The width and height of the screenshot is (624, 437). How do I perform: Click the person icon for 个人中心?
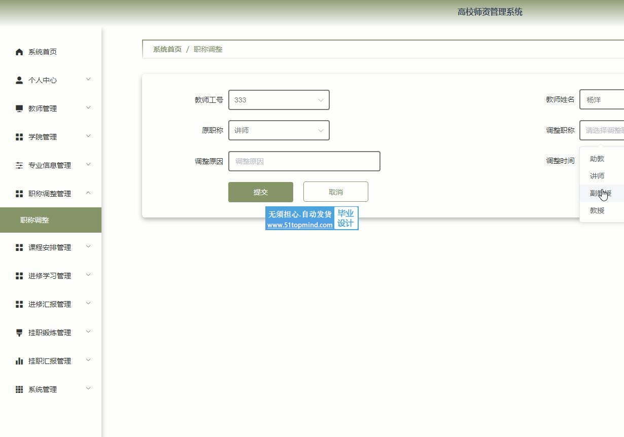(x=19, y=80)
